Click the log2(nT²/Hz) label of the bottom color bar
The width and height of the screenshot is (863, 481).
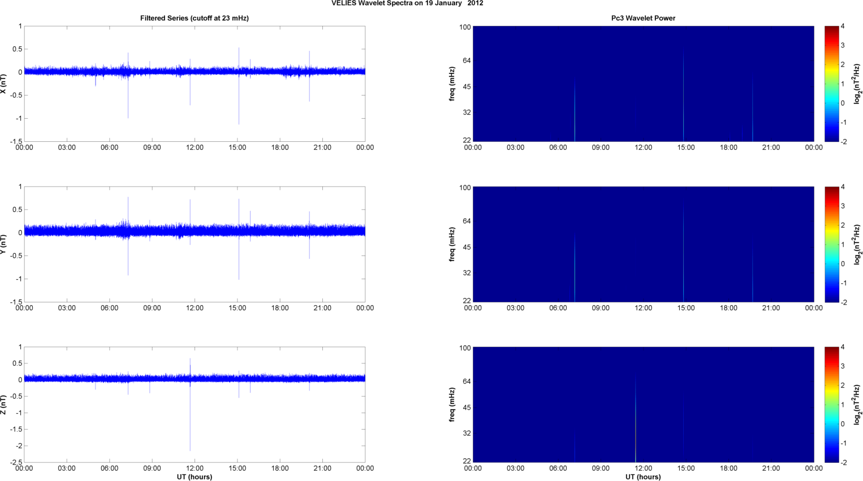click(x=857, y=405)
